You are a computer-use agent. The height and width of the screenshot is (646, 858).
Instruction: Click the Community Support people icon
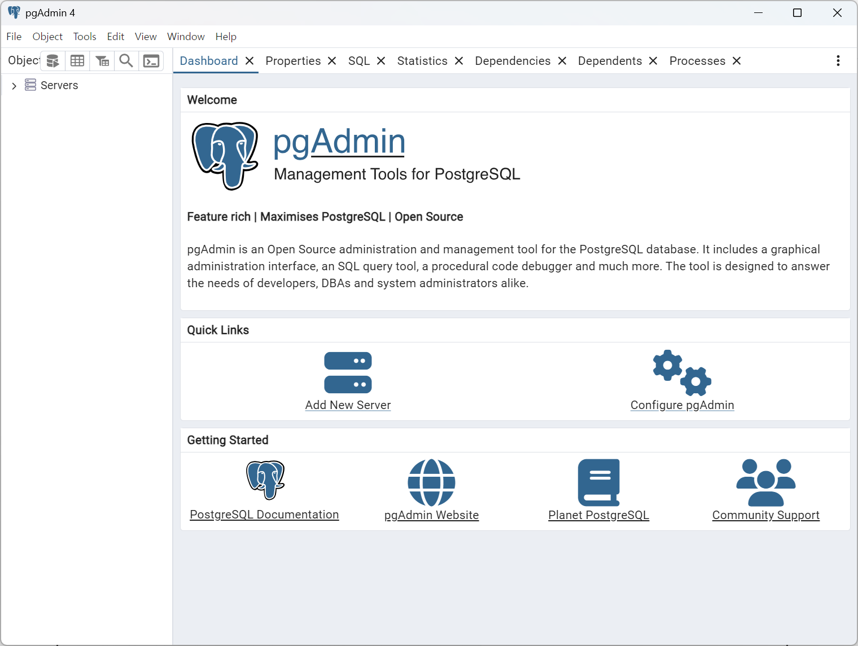[766, 482]
